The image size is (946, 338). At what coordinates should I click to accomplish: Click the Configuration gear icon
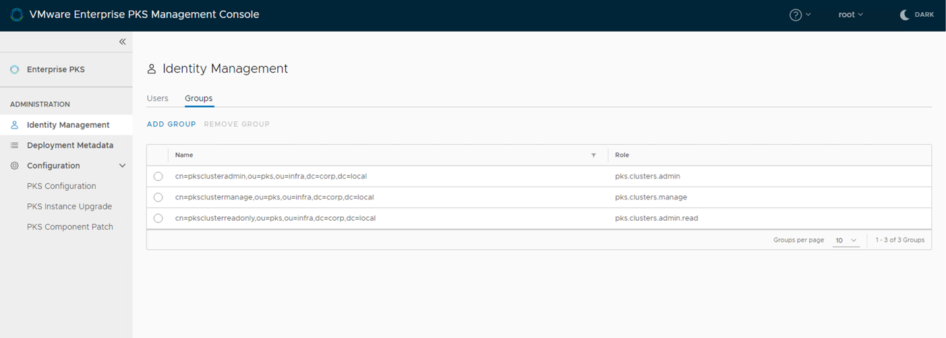(x=15, y=166)
